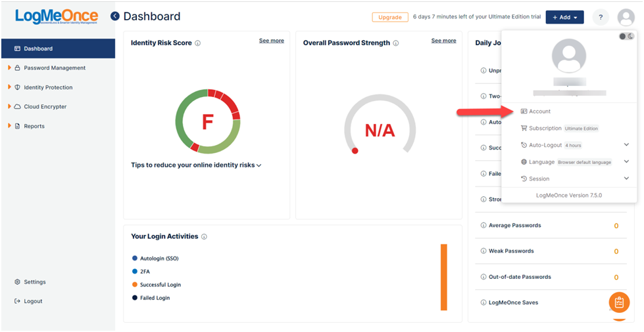Click the Auto-Logout clock icon

[x=524, y=145]
